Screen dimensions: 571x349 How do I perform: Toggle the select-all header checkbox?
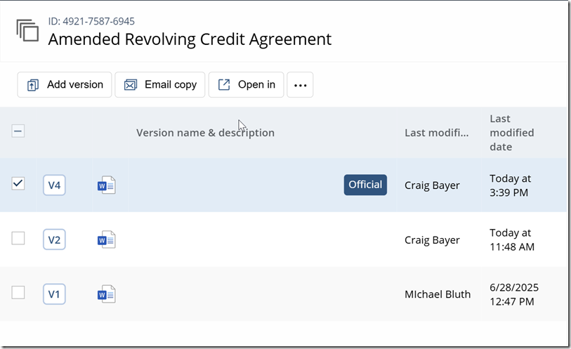point(18,131)
